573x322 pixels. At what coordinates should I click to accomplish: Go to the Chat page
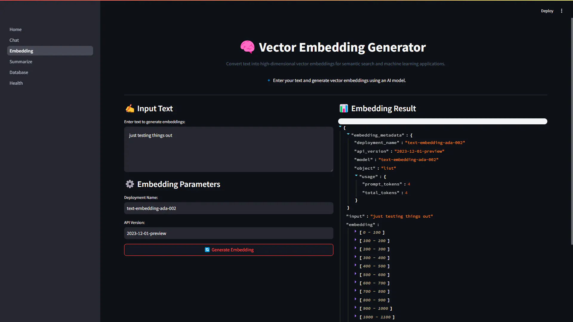pyautogui.click(x=50, y=40)
